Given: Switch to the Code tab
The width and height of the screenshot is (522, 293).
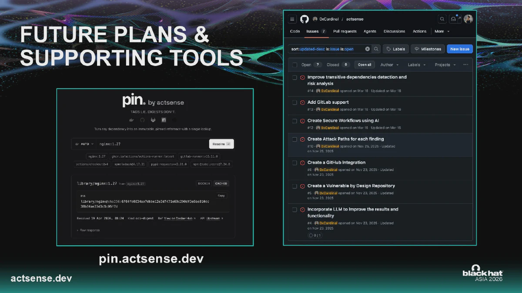Looking at the screenshot, I should click(295, 31).
